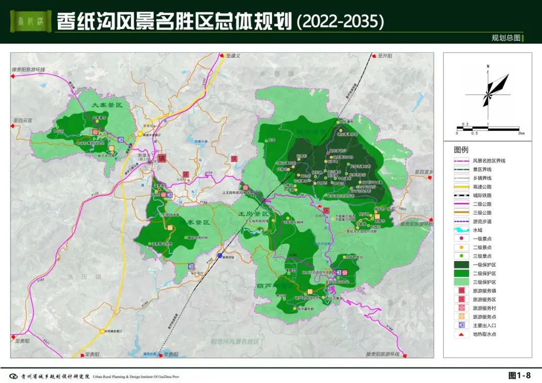542x383 pixels.
Task: Click the purple entrance icon in 大寨景区
Action: [120, 140]
